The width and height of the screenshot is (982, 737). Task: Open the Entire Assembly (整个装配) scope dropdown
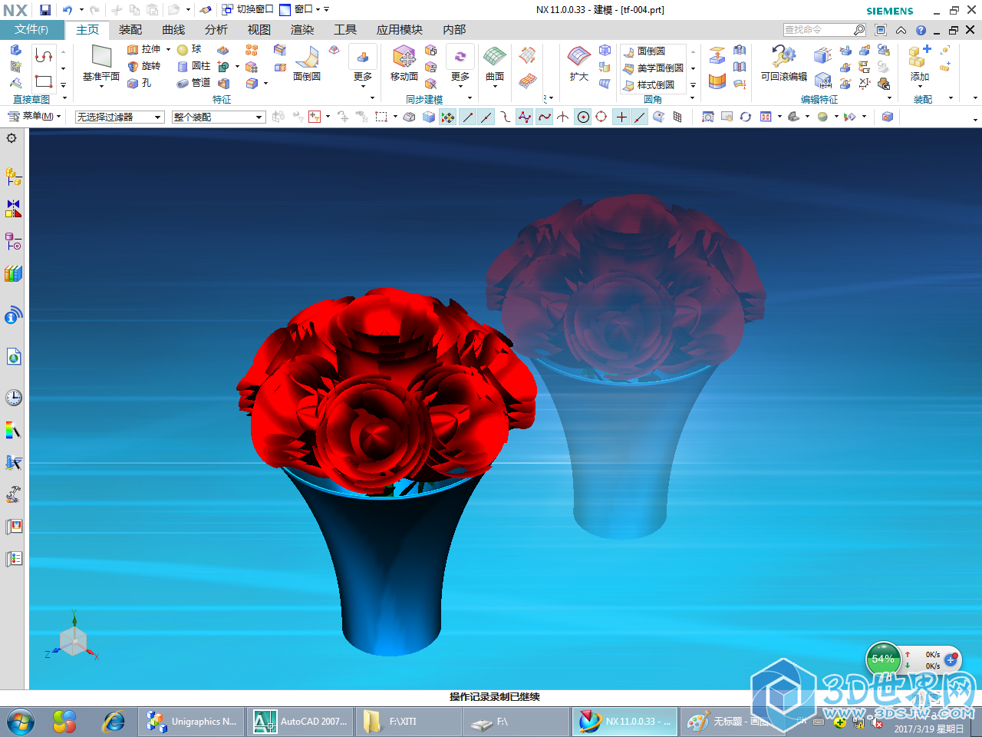[x=219, y=117]
